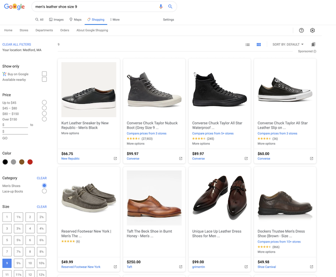Open the saved items icon beside sort
This screenshot has height=277, width=336.
(313, 45)
